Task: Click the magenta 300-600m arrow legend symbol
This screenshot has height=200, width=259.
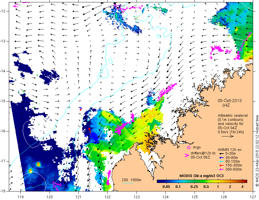Action: coord(221,169)
